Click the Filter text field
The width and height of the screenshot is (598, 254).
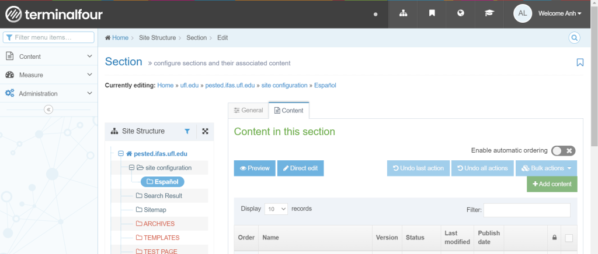pos(527,210)
